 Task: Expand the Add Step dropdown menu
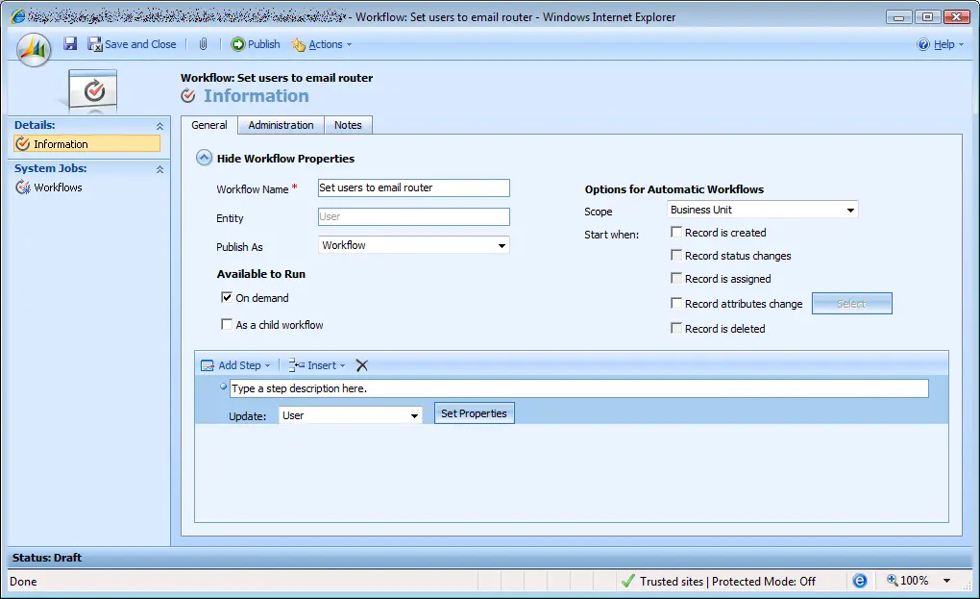click(235, 365)
